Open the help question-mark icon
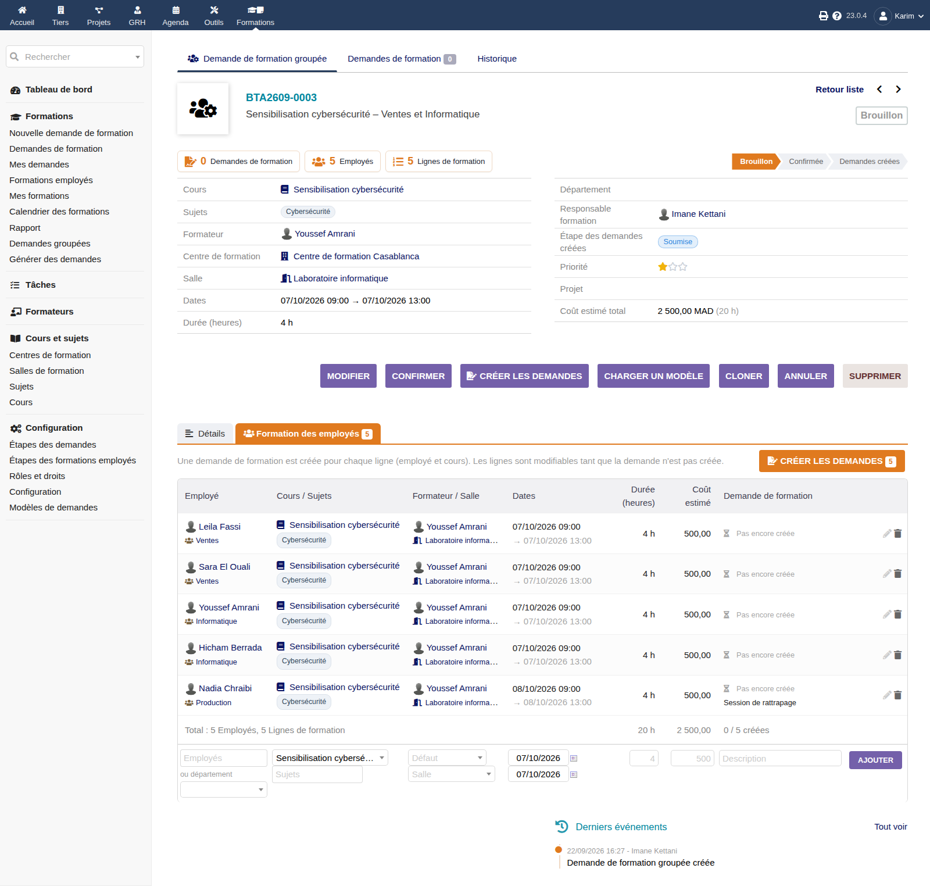 [x=837, y=16]
